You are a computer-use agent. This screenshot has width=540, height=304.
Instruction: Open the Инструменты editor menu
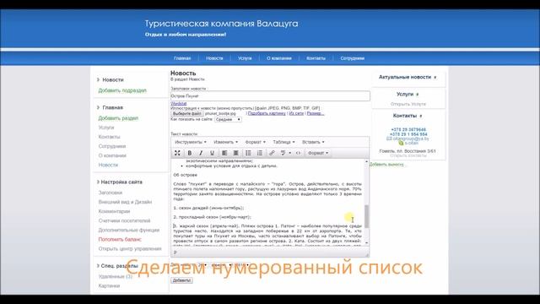click(x=191, y=142)
